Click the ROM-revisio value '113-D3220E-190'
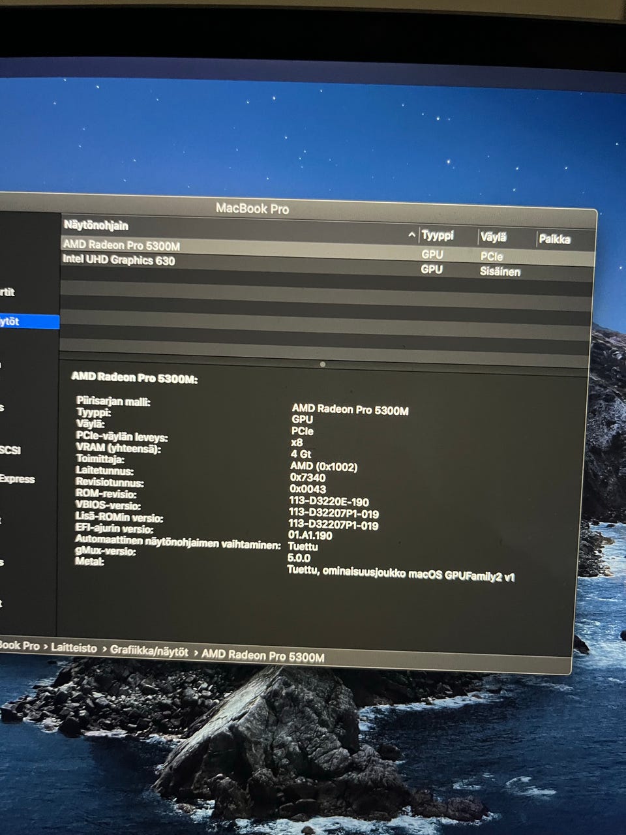 coord(329,501)
